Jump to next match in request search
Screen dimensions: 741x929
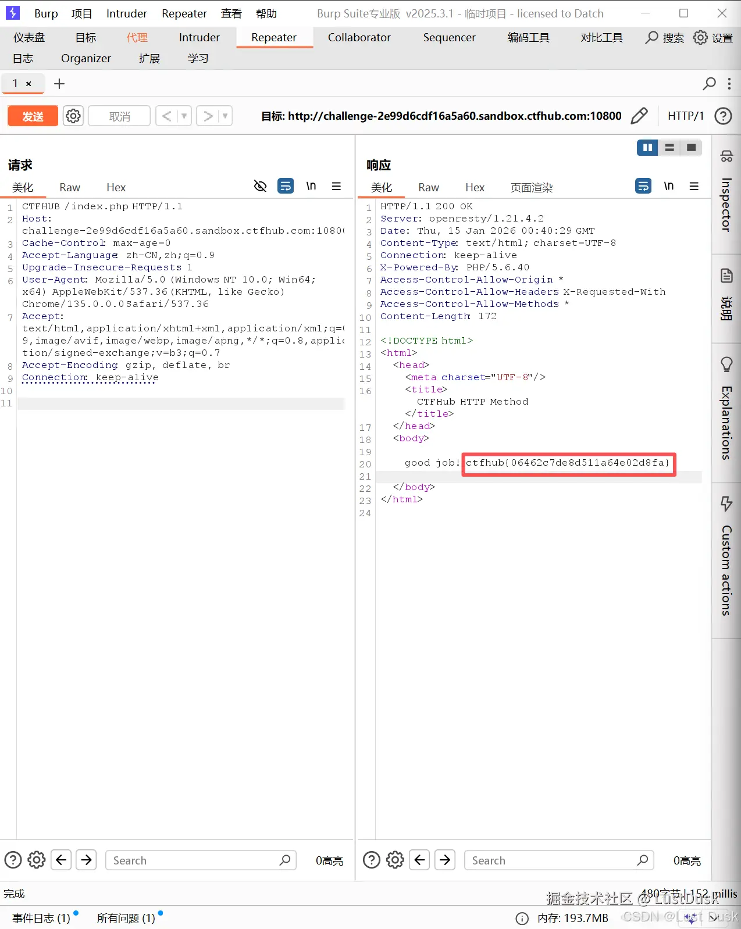(87, 859)
